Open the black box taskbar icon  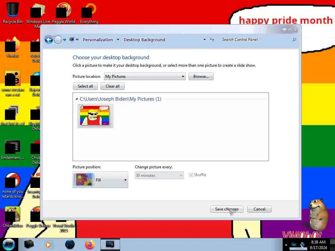click(x=29, y=244)
